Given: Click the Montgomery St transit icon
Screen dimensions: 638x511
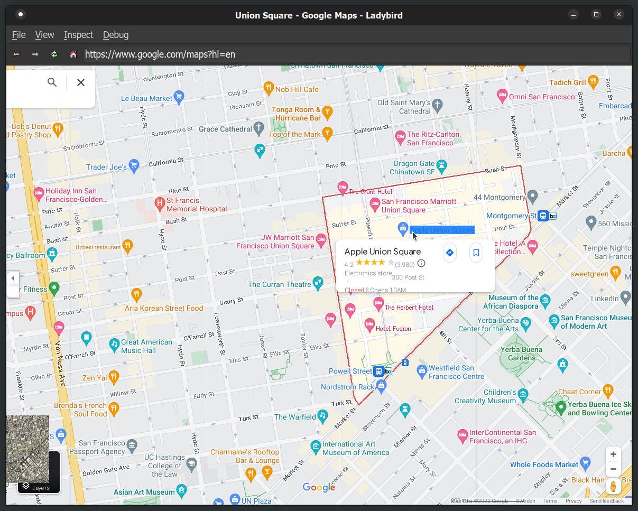Looking at the screenshot, I should coord(543,216).
